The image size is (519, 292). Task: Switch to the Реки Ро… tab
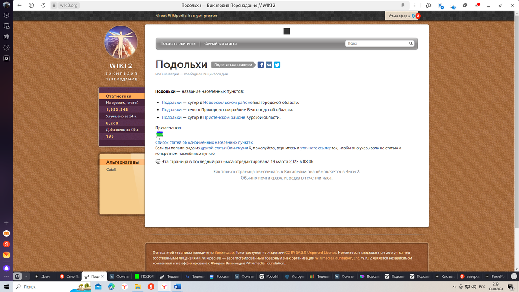[494, 276]
